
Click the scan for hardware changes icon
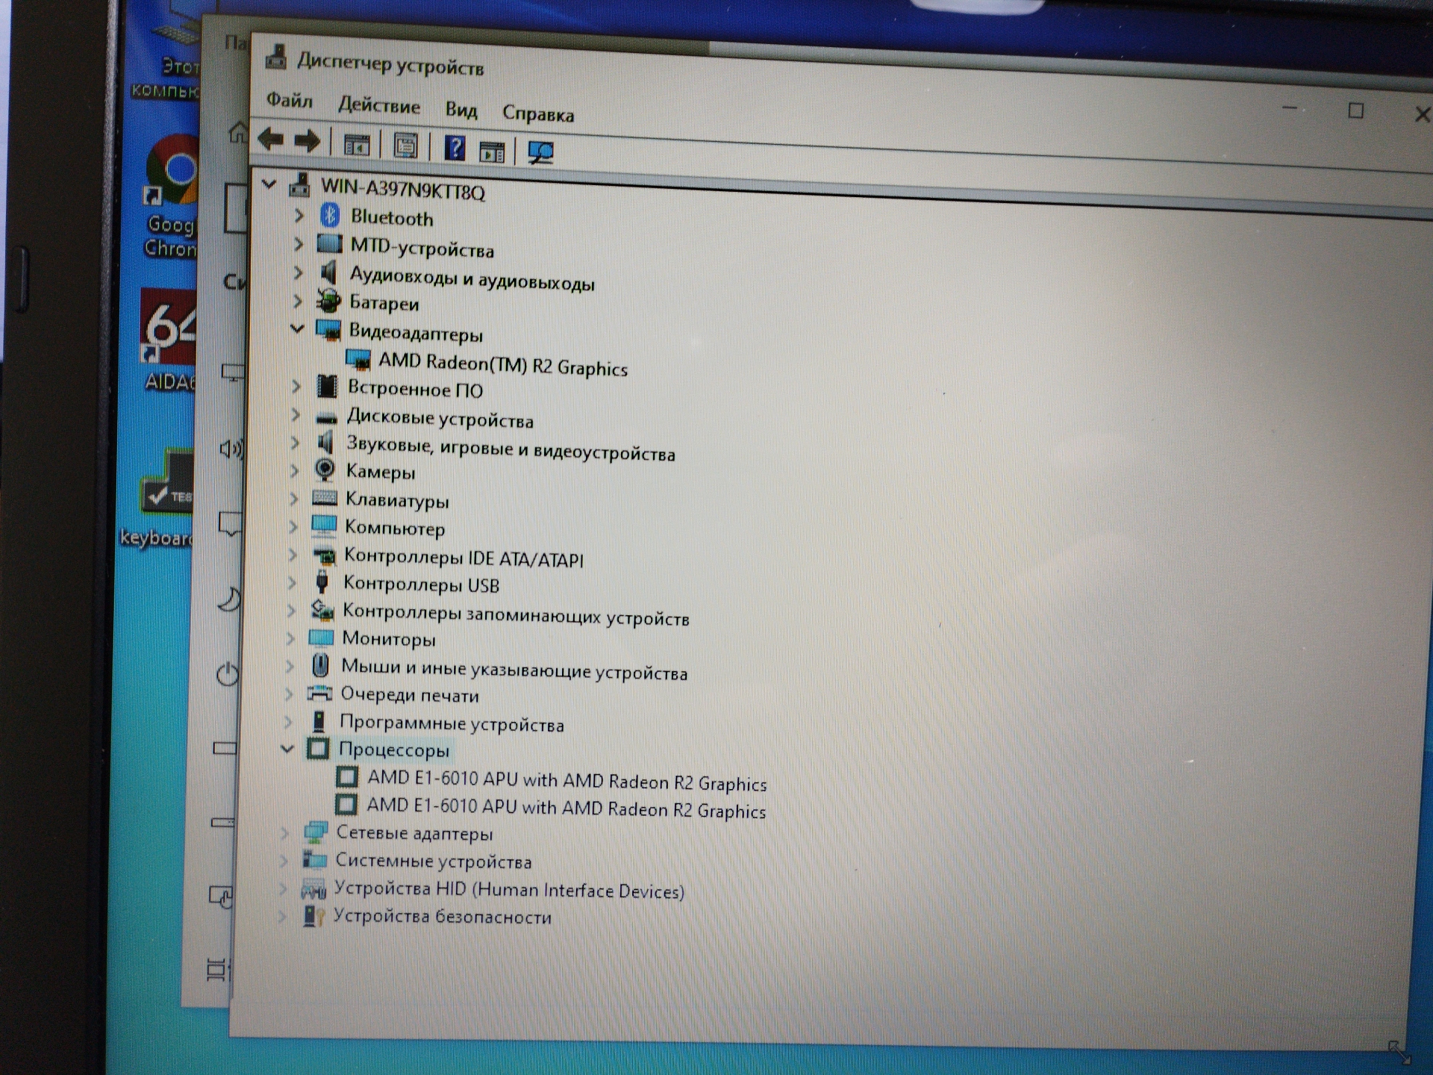click(x=540, y=152)
